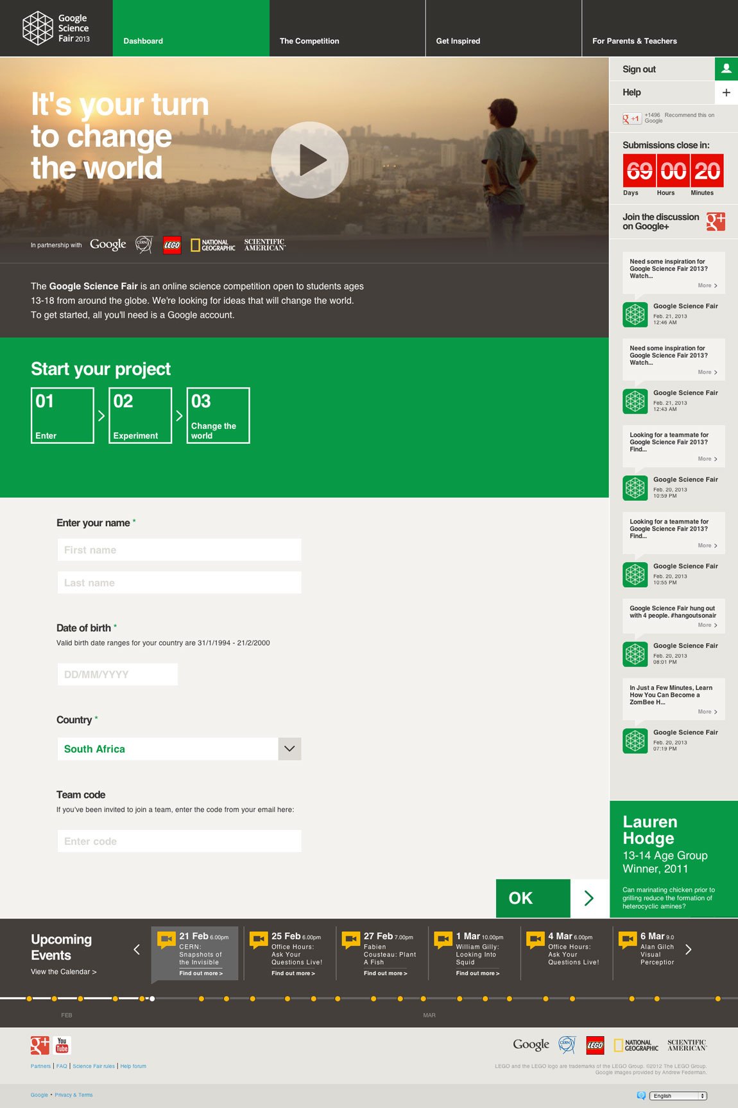738x1108 pixels.
Task: Click the LEGO logo in hero banner
Action: coord(172,245)
